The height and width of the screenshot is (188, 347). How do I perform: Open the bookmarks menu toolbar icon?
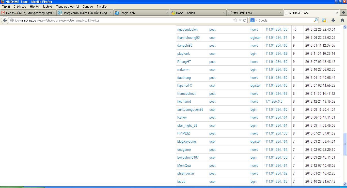tap(324, 20)
